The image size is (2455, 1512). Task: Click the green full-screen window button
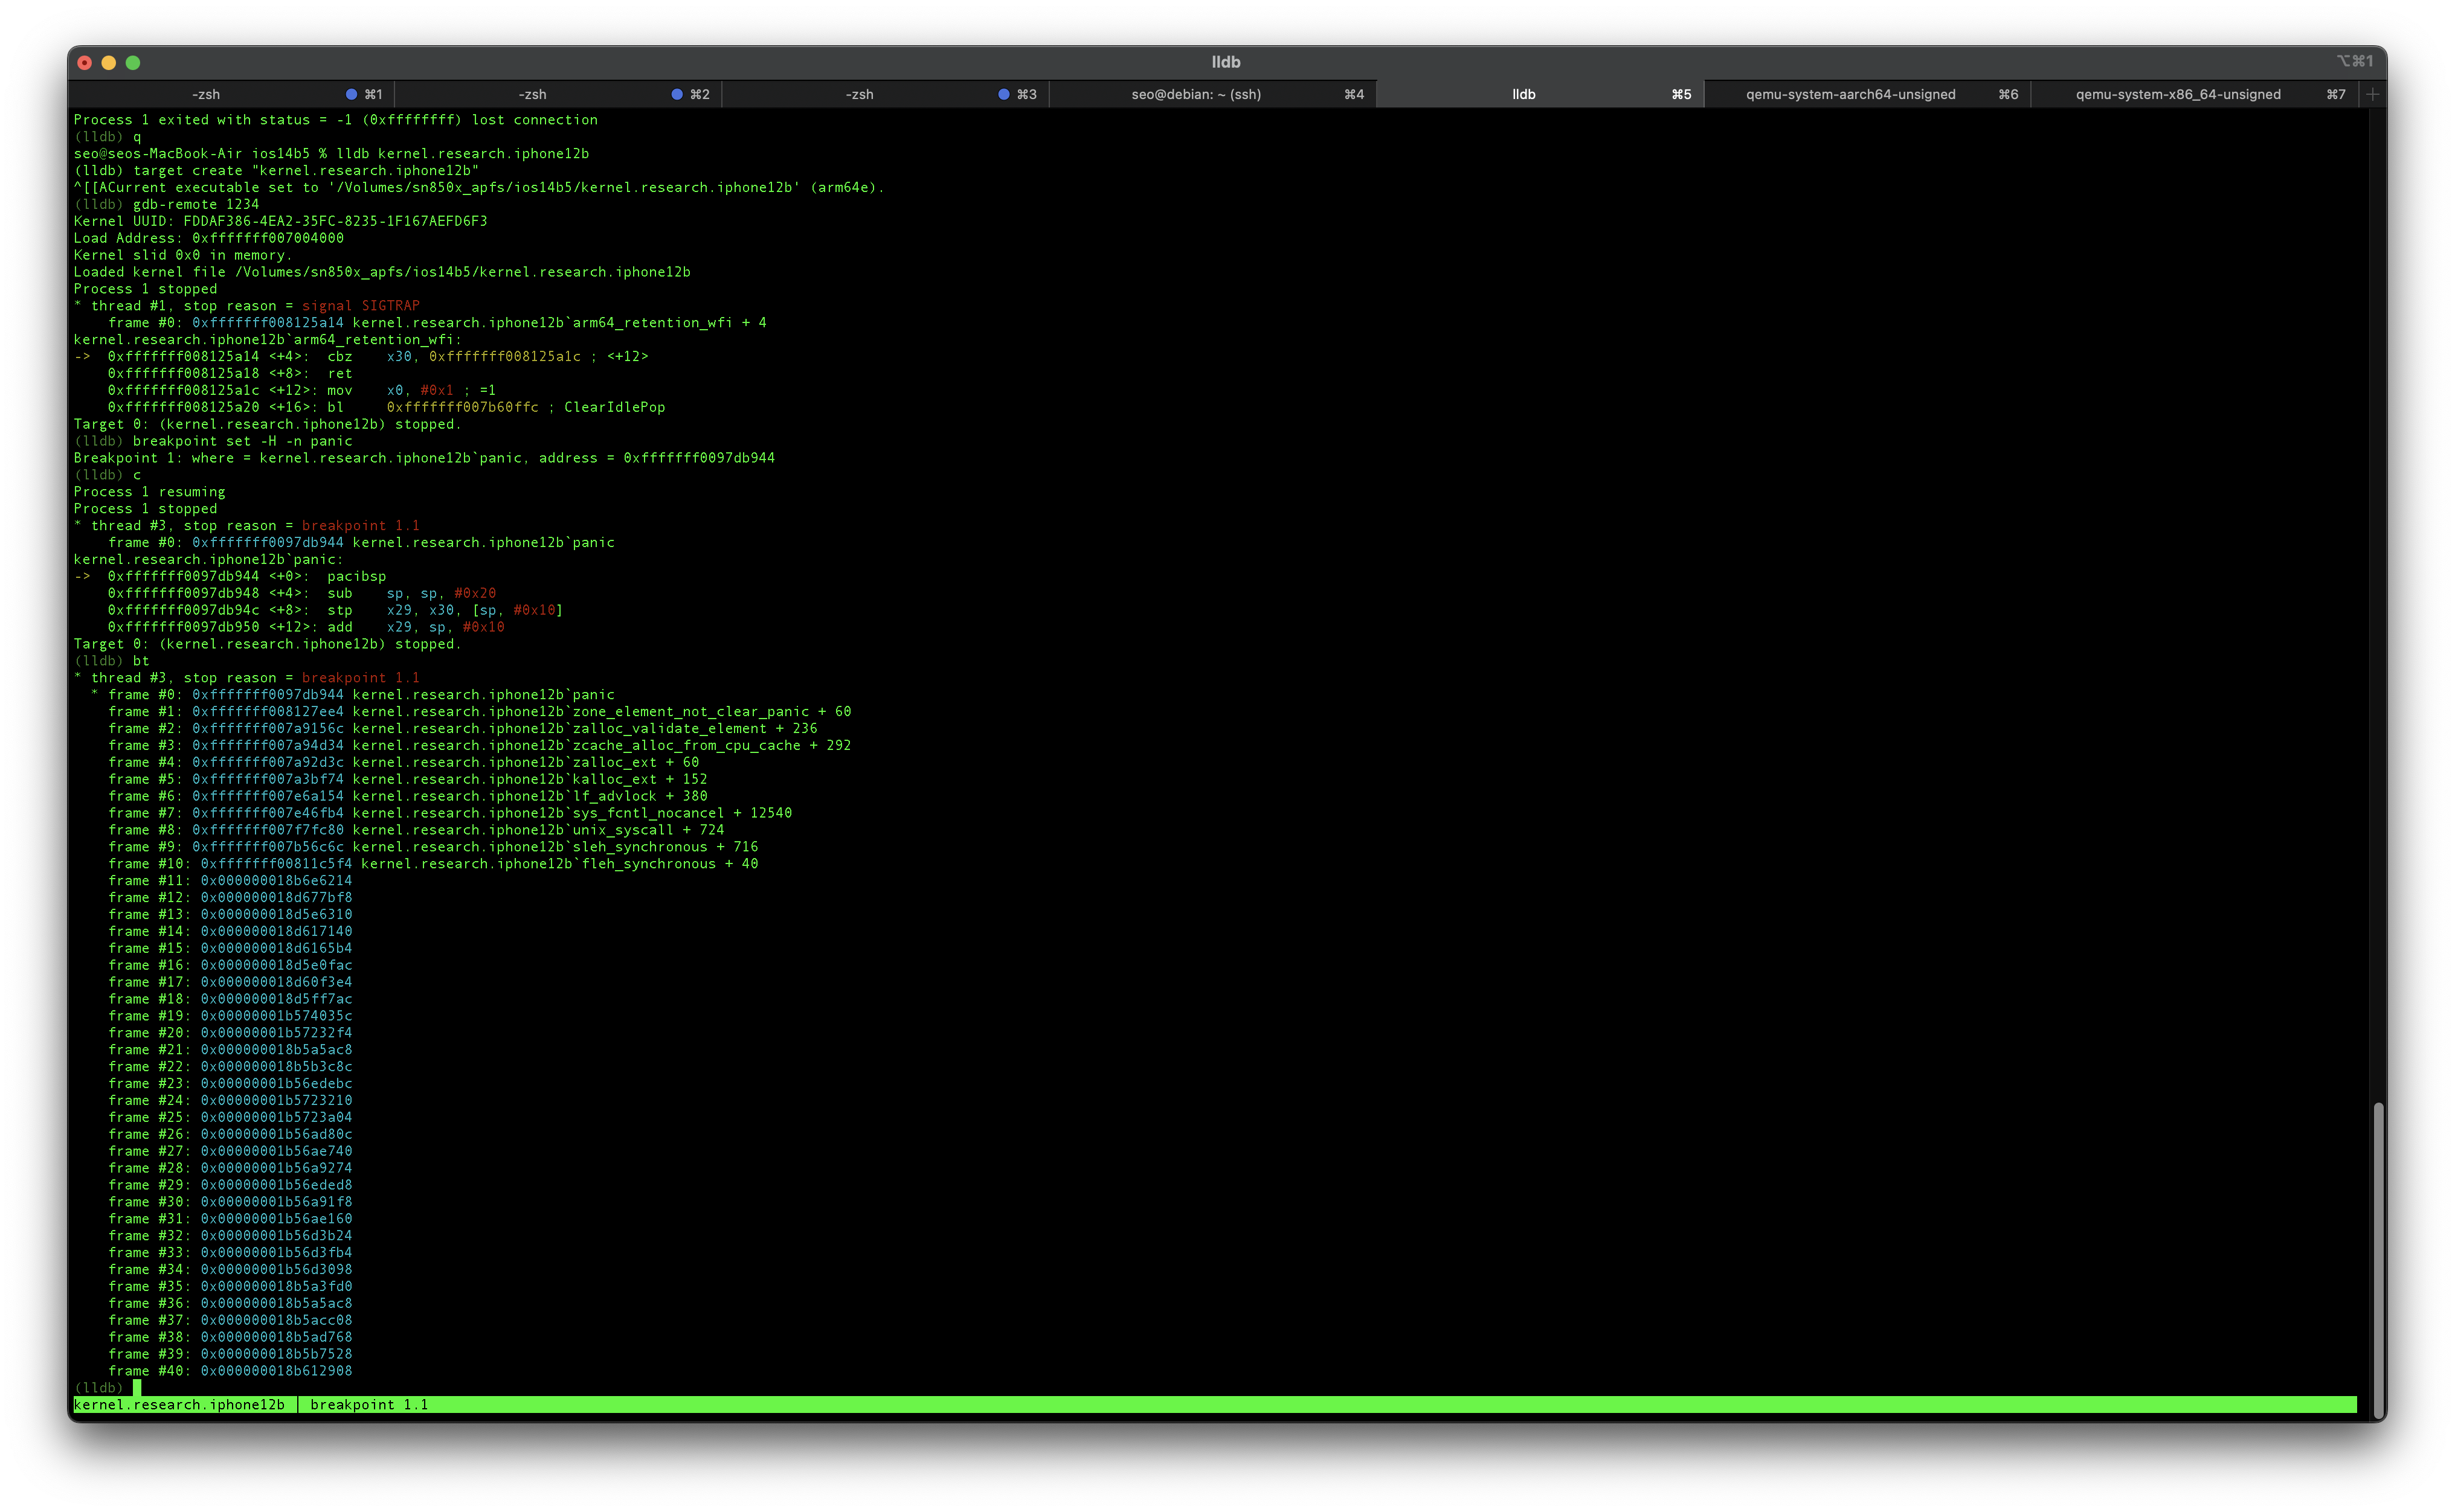pyautogui.click(x=133, y=63)
